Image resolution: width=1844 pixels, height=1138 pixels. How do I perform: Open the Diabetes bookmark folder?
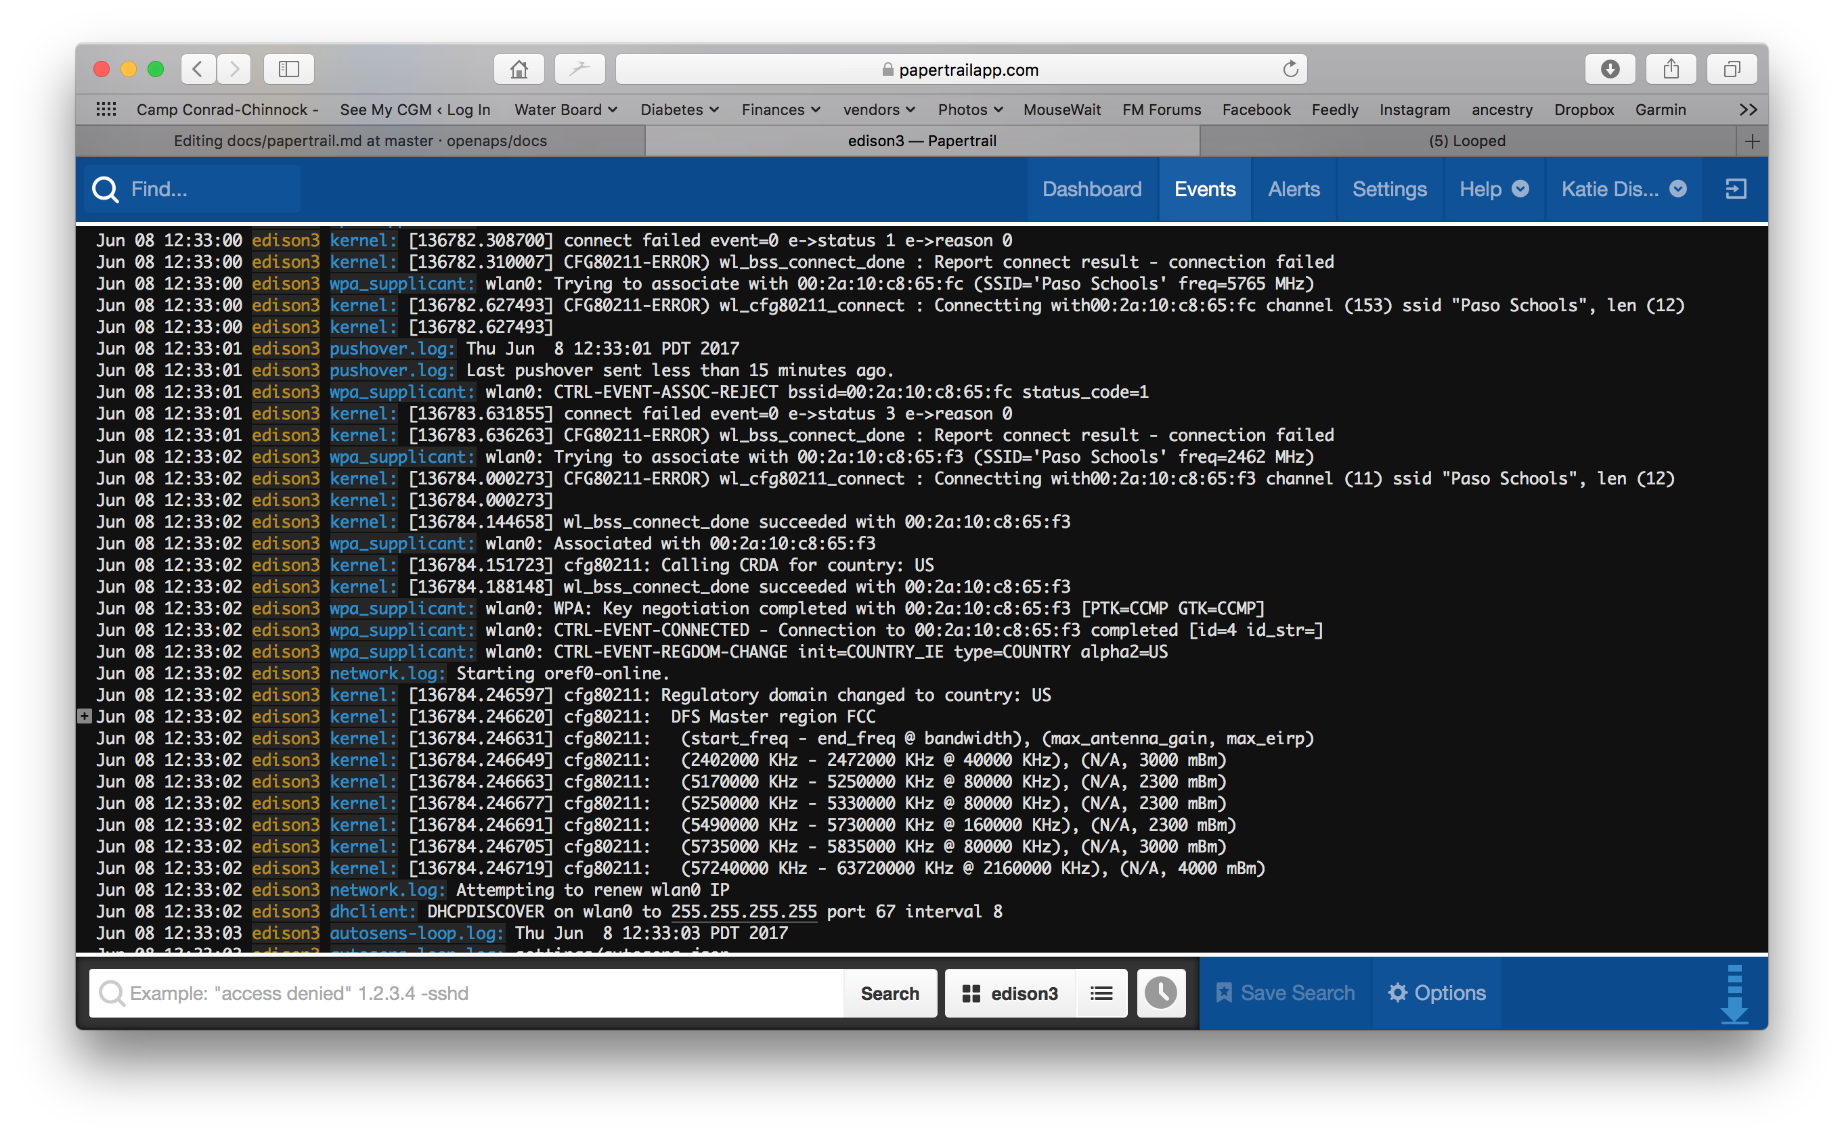click(x=679, y=109)
